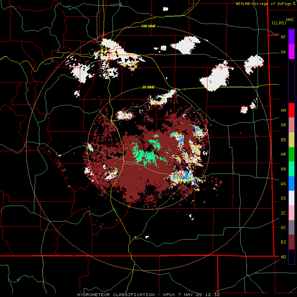Click the WS legend label
This screenshot has width=297, height=297.
tap(283, 184)
